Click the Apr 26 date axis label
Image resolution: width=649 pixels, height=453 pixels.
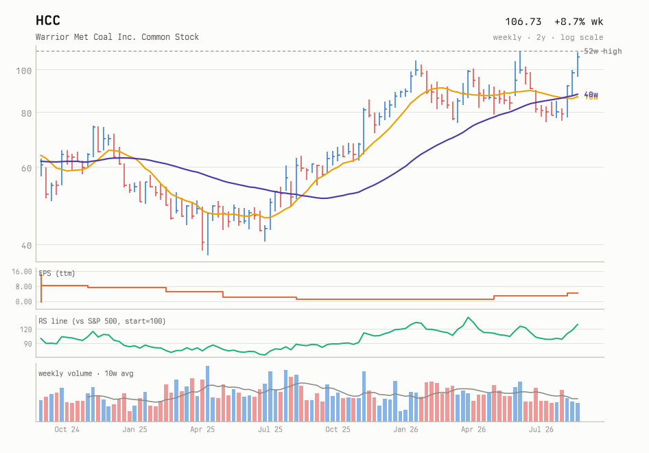[x=473, y=430]
